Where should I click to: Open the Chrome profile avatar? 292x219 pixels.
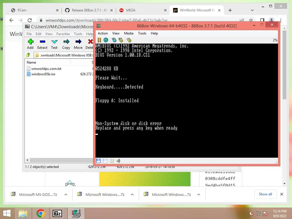(x=271, y=20)
